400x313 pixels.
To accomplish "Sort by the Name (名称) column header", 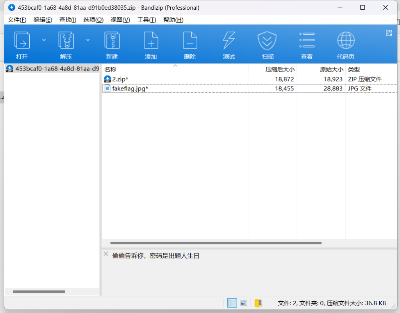I will point(111,69).
